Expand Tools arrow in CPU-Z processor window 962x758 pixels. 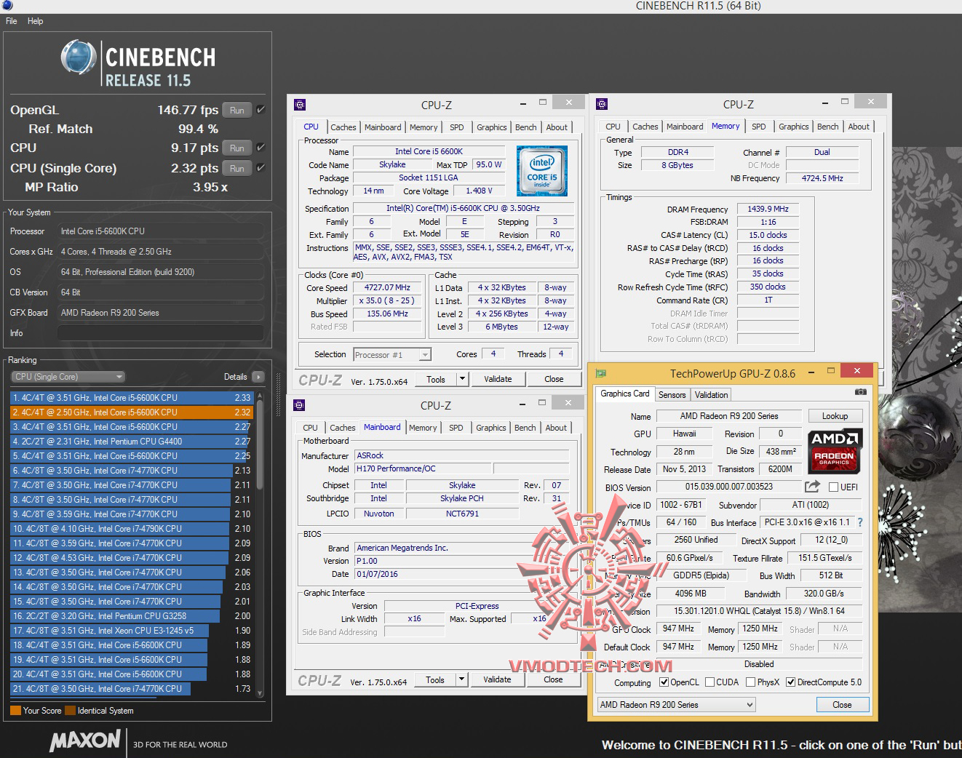pyautogui.click(x=461, y=379)
